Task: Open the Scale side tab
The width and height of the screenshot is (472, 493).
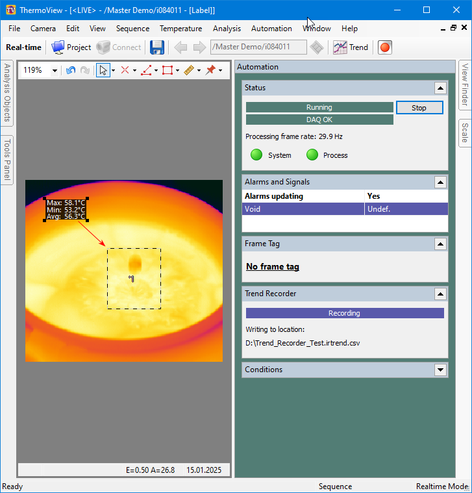Action: [x=465, y=133]
